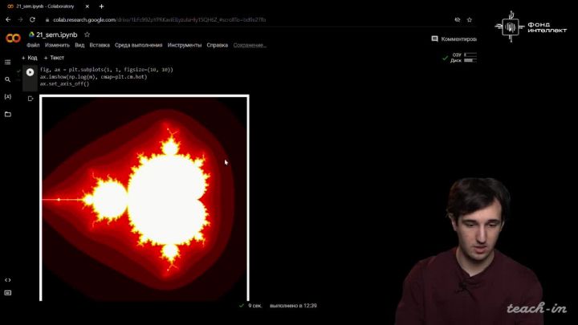Expand the Вставка menu

[x=100, y=45]
